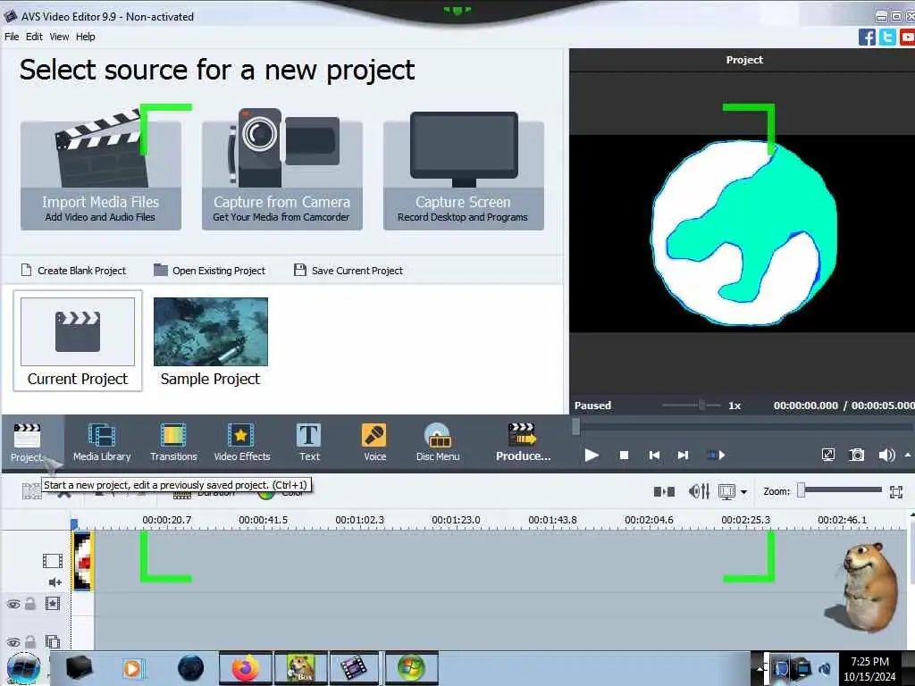The image size is (915, 686).
Task: Click the video clip on the timeline
Action: pos(82,561)
